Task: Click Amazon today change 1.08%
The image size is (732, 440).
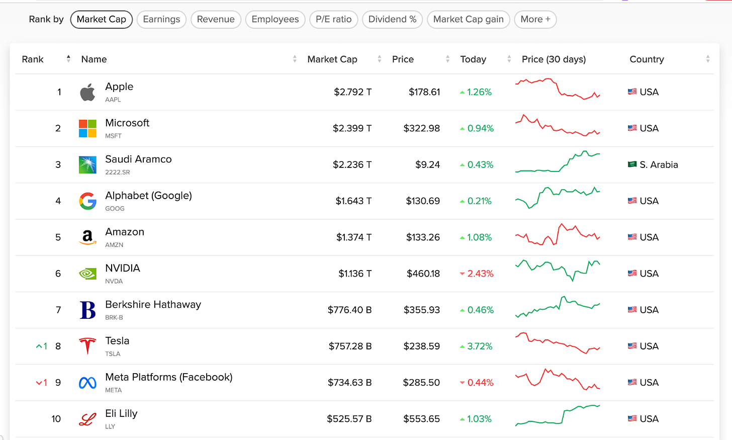Action: 479,237
